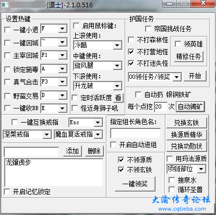Focus the 每个点挖 count field
This screenshot has width=216, height=215.
click(x=161, y=106)
